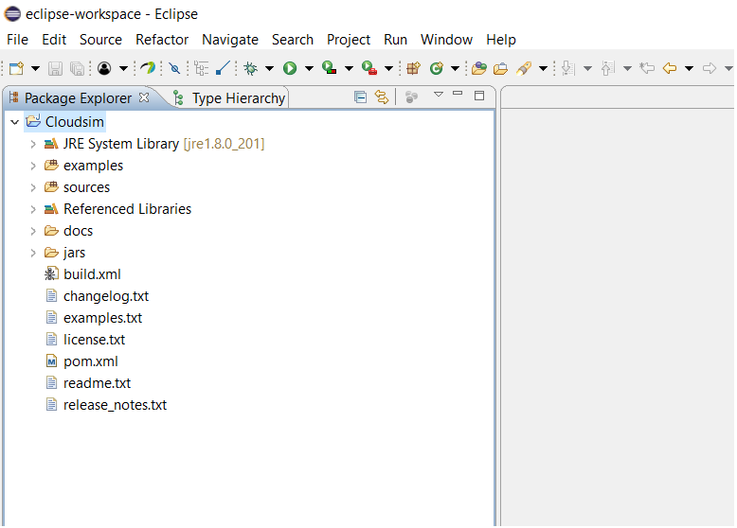Click the black circular profile icon in toolbar
Viewport: 737px width, 528px height.
[x=104, y=68]
